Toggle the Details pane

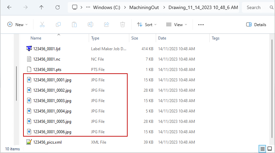click(256, 24)
